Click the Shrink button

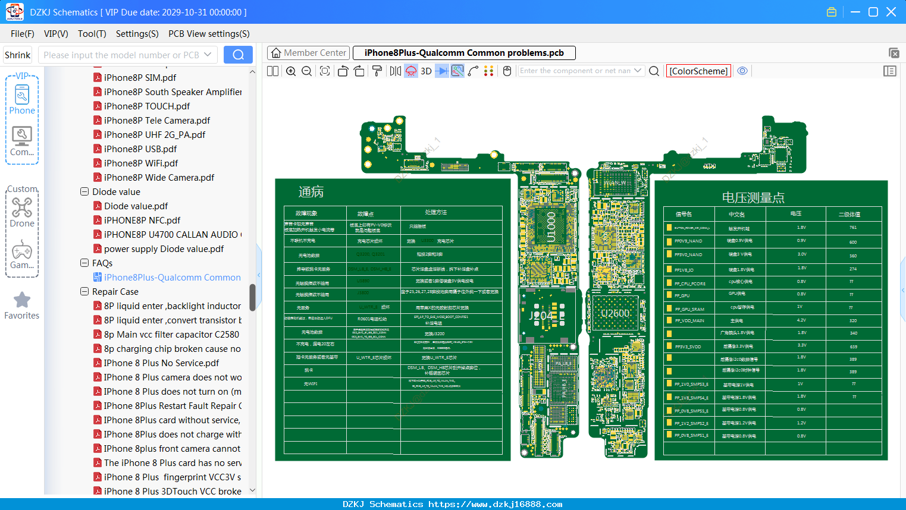coord(18,55)
